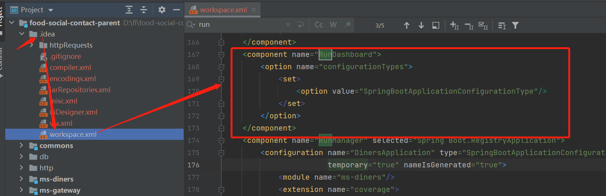Click the httpRequests folder label
606x196 pixels.
(x=71, y=45)
